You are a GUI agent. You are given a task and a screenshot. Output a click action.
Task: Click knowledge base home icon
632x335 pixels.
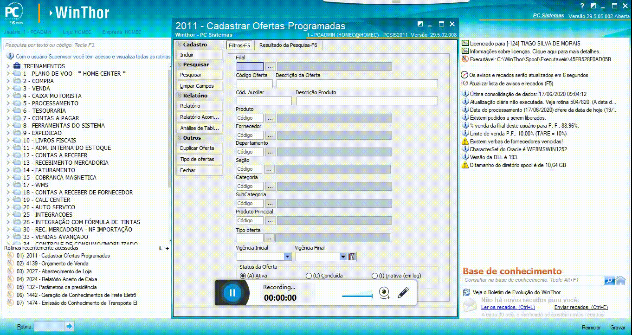coord(620,280)
